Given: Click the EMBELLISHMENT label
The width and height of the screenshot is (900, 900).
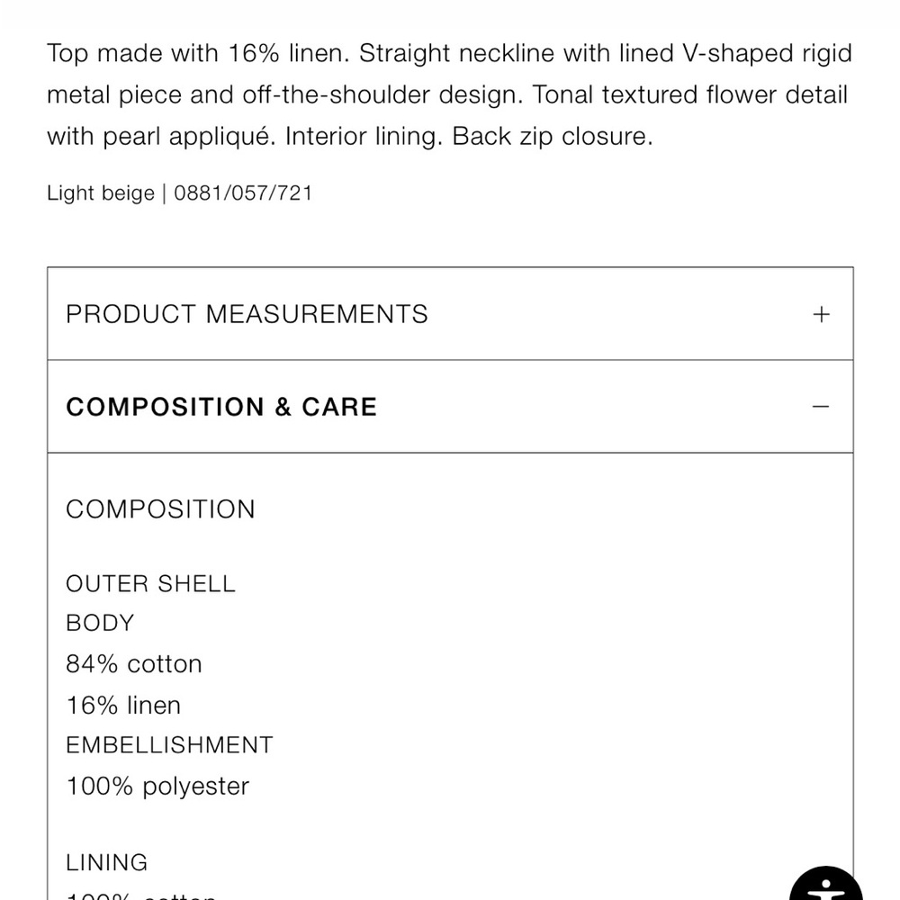Looking at the screenshot, I should coord(169,745).
